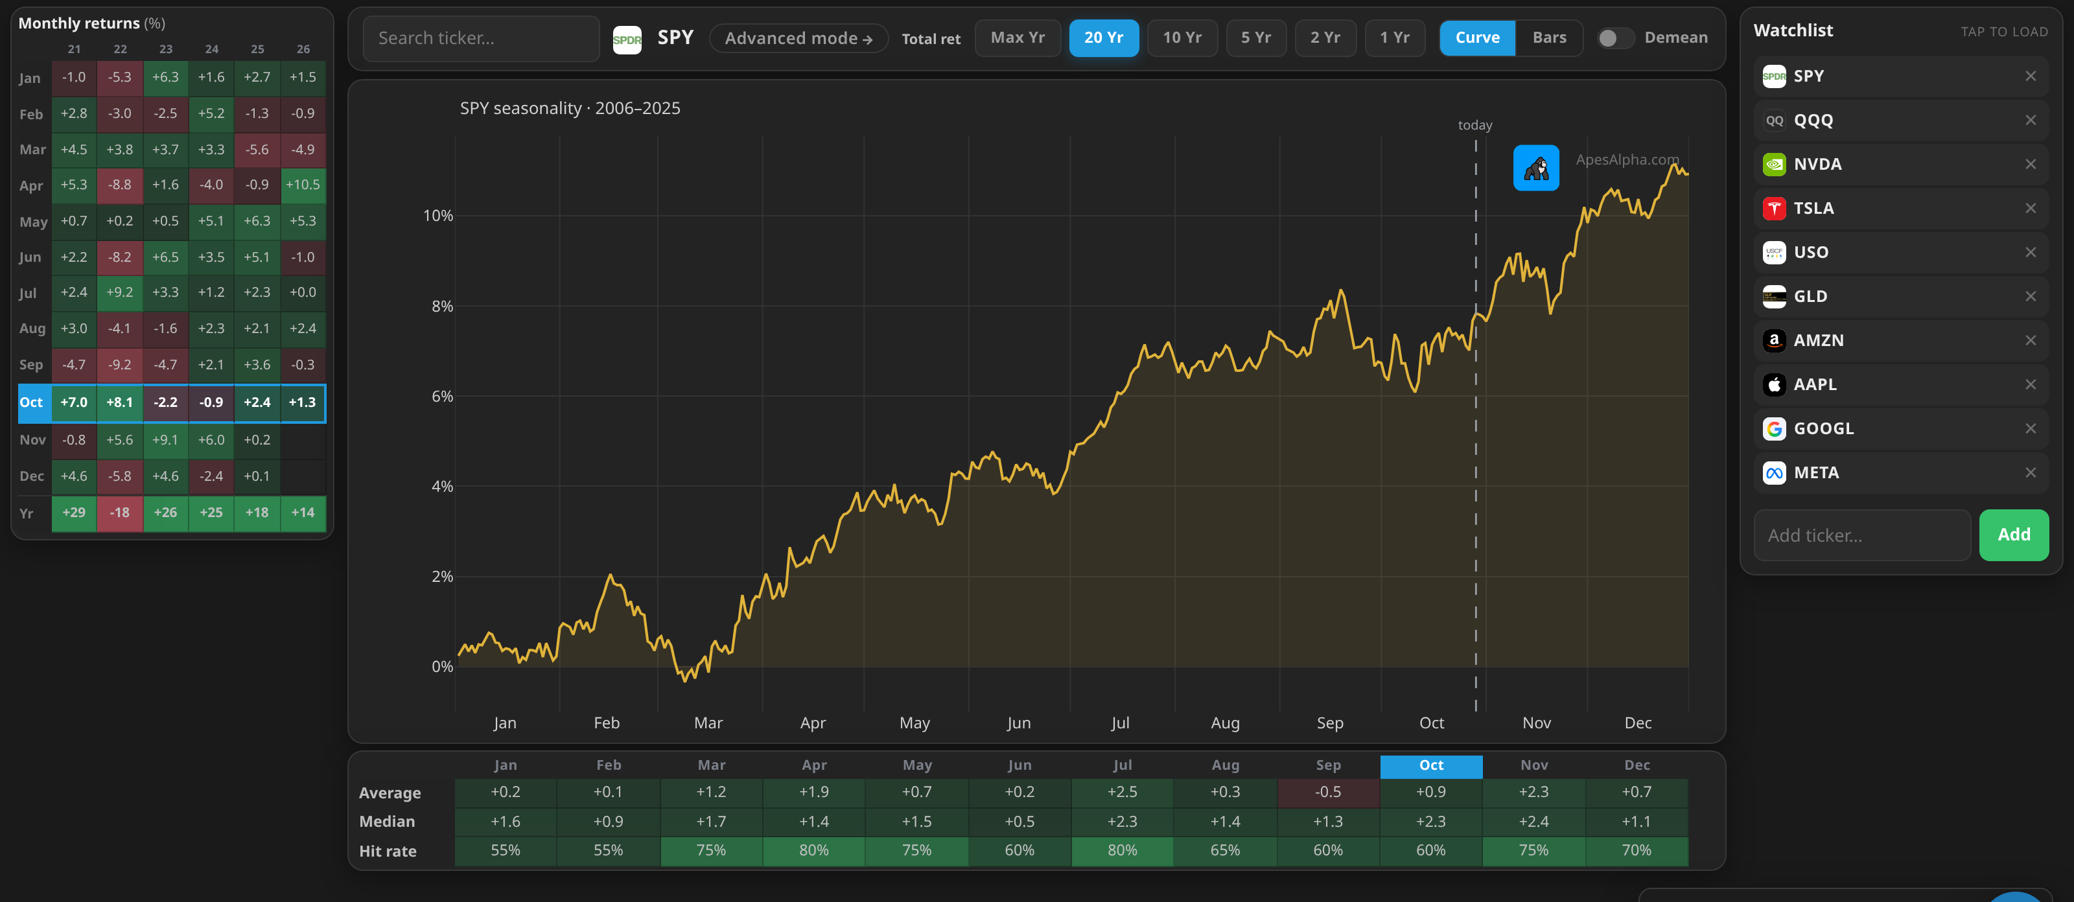Remove TSLA from the watchlist
The width and height of the screenshot is (2074, 902).
2030,209
